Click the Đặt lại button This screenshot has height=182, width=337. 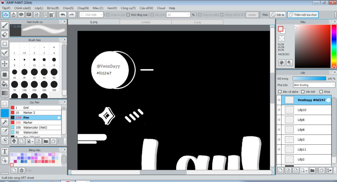pos(278,15)
